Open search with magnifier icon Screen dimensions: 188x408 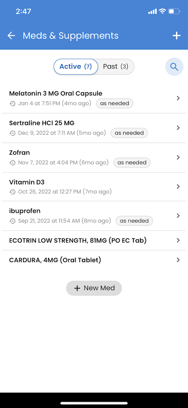tap(174, 67)
